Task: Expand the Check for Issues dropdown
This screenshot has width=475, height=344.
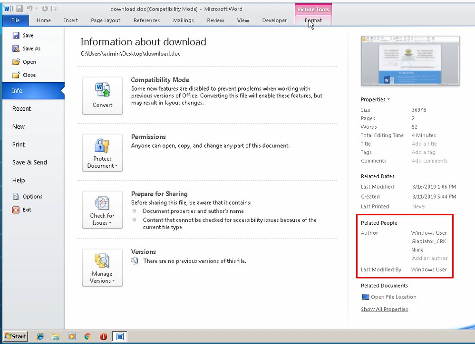Action: tap(102, 210)
